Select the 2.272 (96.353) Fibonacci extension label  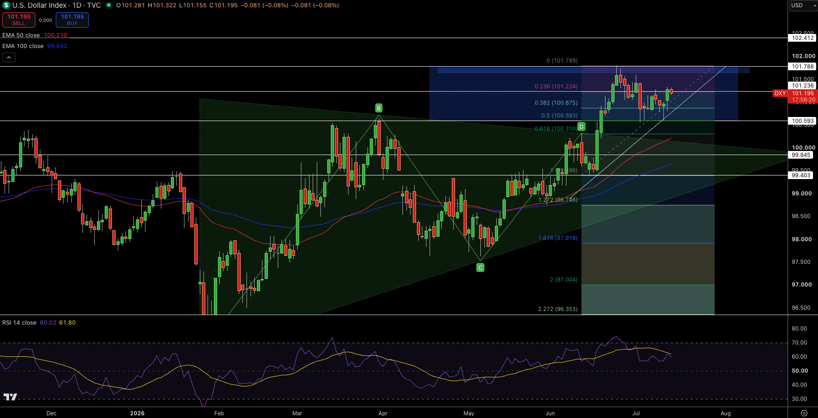click(558, 309)
